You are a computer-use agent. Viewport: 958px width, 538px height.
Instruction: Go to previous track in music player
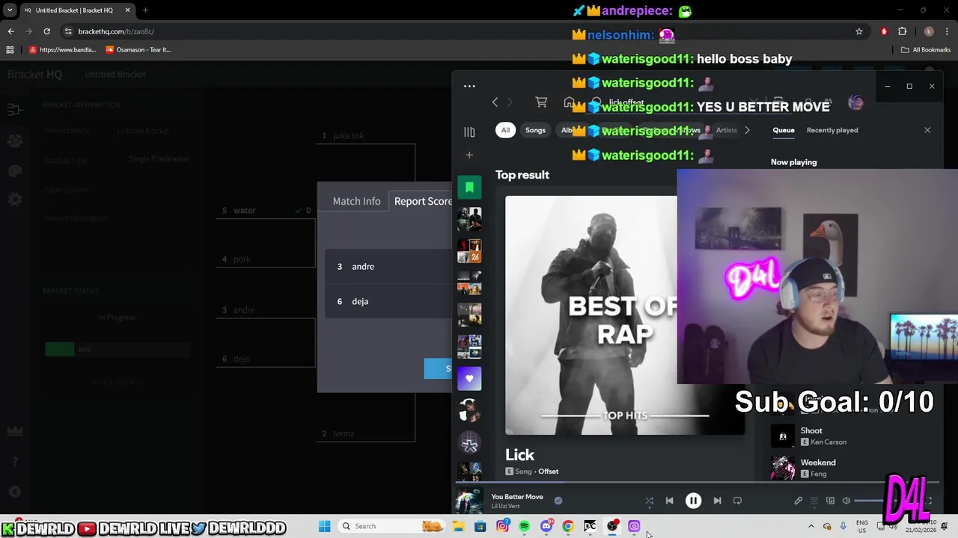pyautogui.click(x=670, y=501)
